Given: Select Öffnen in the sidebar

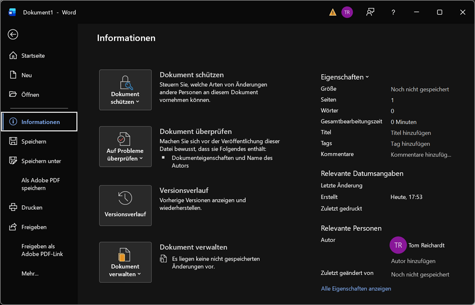Looking at the screenshot, I should tap(39, 94).
